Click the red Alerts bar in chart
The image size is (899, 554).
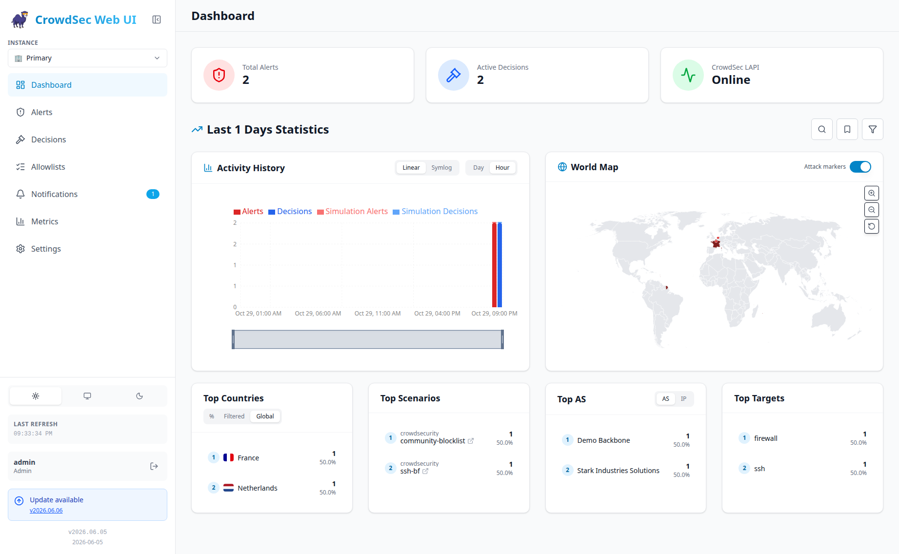pos(494,265)
